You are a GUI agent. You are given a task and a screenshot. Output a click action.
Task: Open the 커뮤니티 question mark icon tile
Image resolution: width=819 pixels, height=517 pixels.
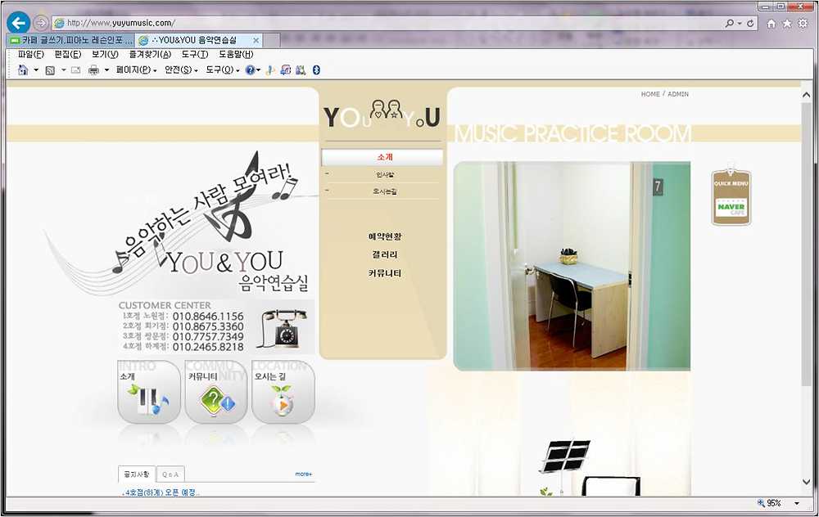tap(215, 393)
